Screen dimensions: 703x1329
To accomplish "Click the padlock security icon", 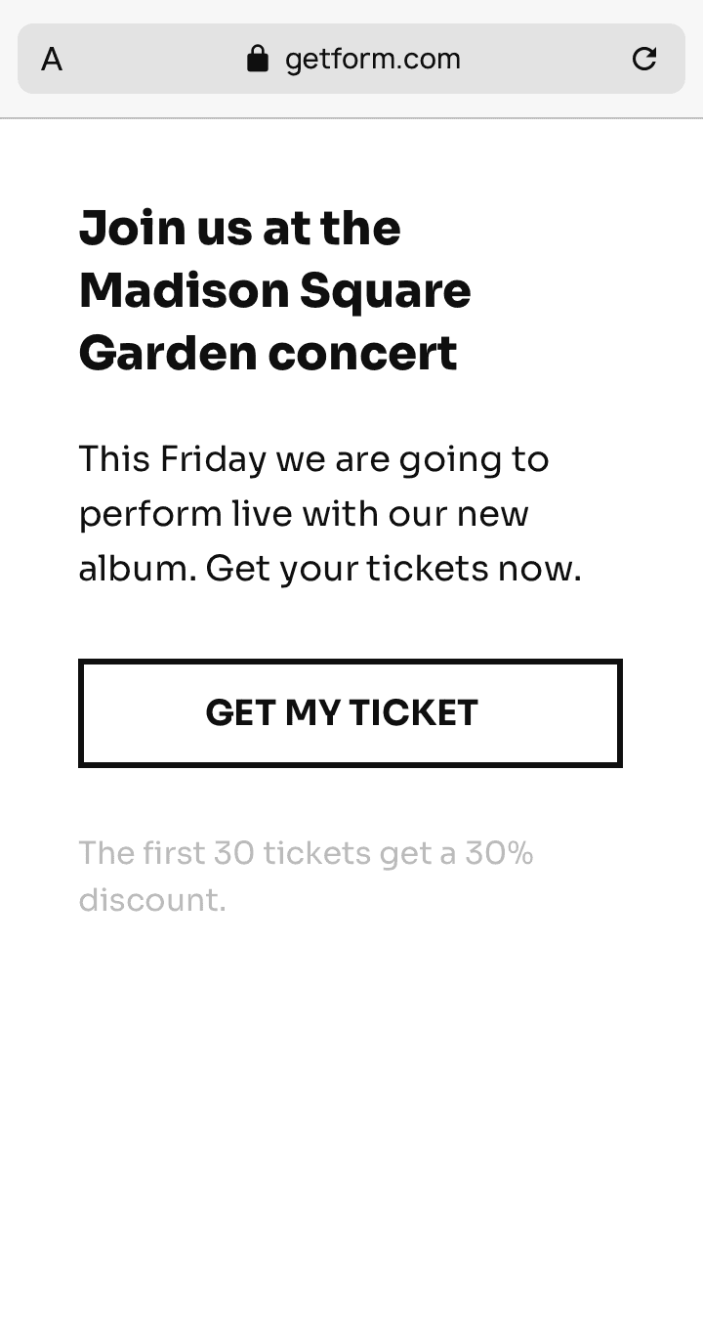I will pos(258,59).
